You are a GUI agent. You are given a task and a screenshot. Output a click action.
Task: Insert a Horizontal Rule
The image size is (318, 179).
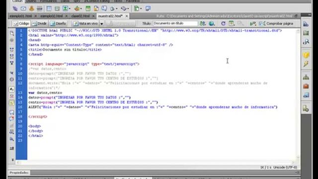(40, 8)
